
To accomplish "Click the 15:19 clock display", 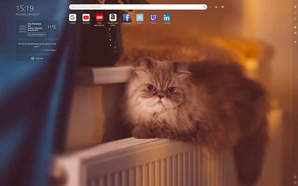I will coord(25,8).
